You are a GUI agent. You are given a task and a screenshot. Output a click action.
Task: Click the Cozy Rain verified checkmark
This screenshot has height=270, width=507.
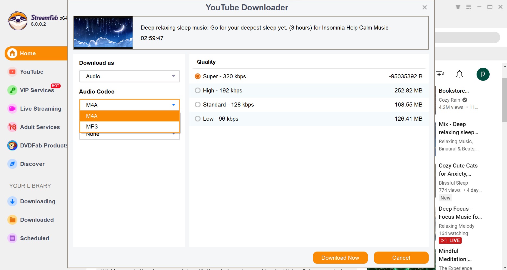pos(465,100)
